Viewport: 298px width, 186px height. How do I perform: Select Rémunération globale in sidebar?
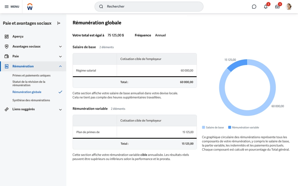tap(27, 92)
